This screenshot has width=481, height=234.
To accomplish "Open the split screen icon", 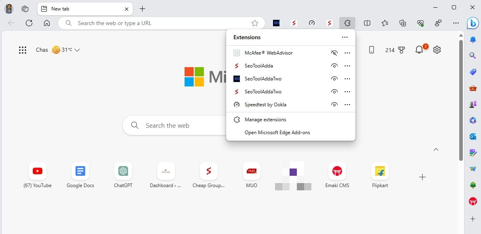I will point(367,23).
